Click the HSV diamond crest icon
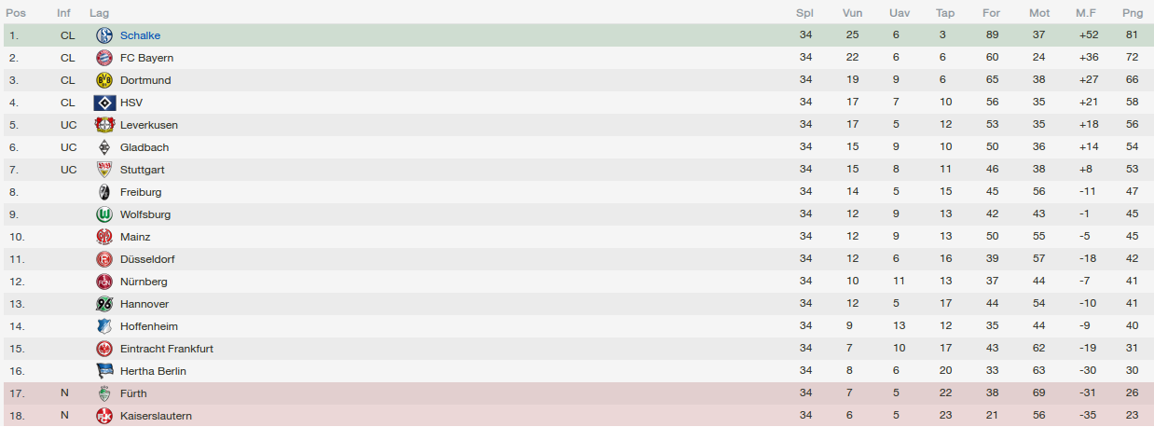 tap(104, 103)
